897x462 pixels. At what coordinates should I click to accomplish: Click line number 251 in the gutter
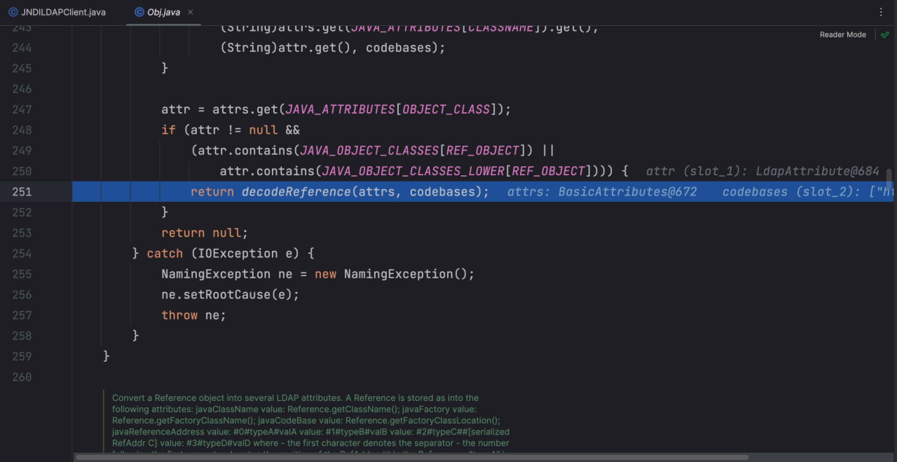(22, 192)
